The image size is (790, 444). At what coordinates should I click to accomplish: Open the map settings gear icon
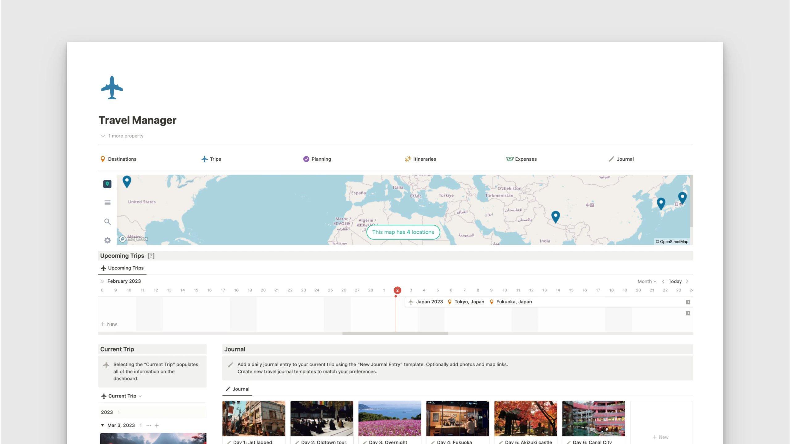pos(107,240)
